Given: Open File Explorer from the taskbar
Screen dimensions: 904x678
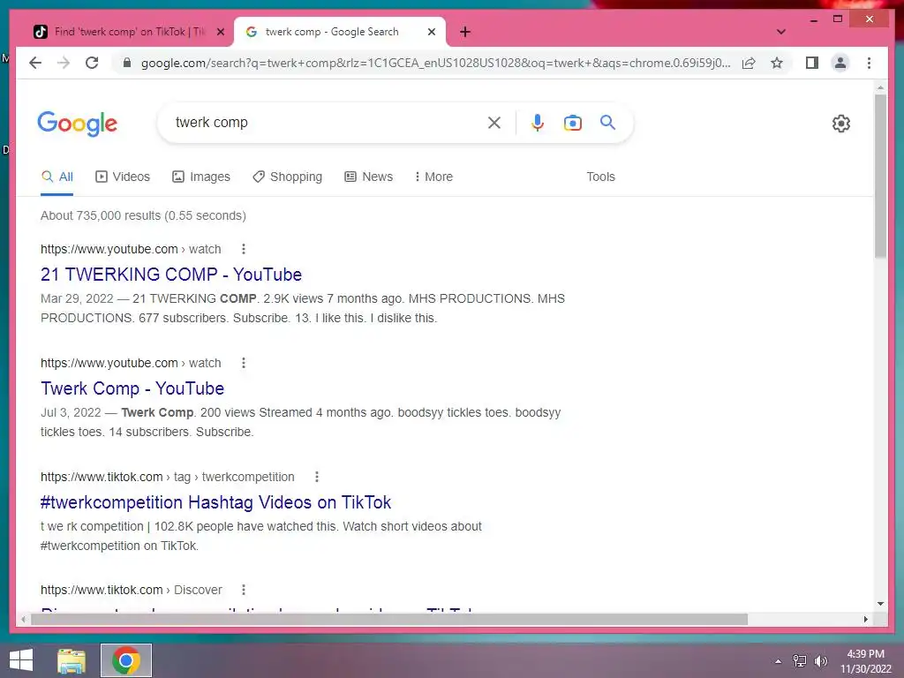Looking at the screenshot, I should click(x=72, y=660).
